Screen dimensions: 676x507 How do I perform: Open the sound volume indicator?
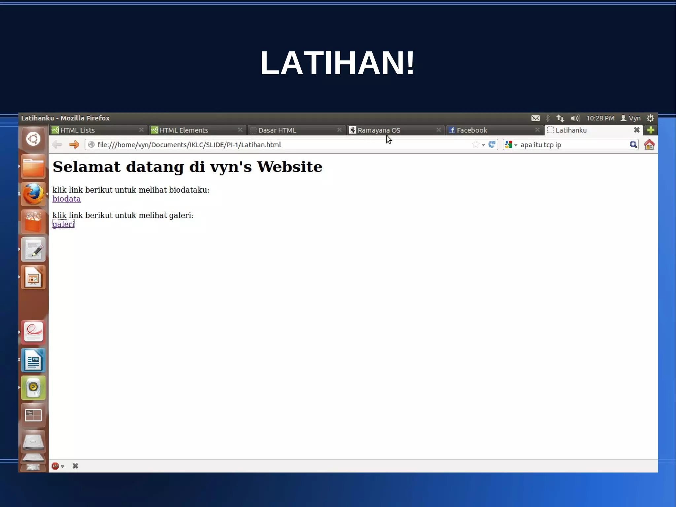coord(575,118)
